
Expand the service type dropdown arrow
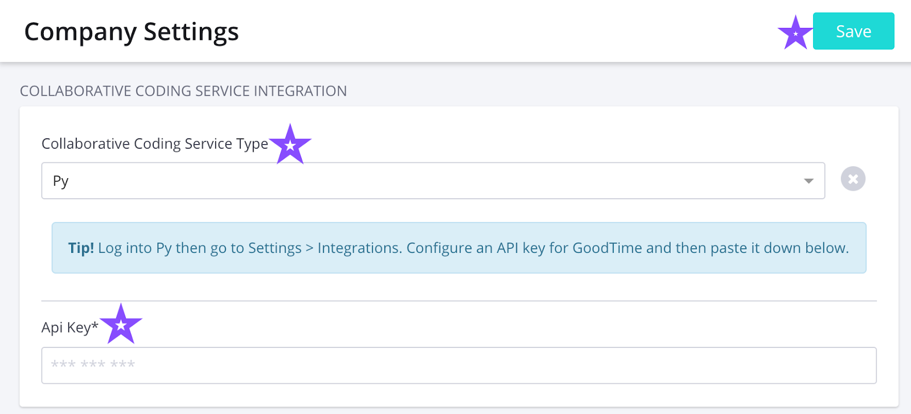808,181
